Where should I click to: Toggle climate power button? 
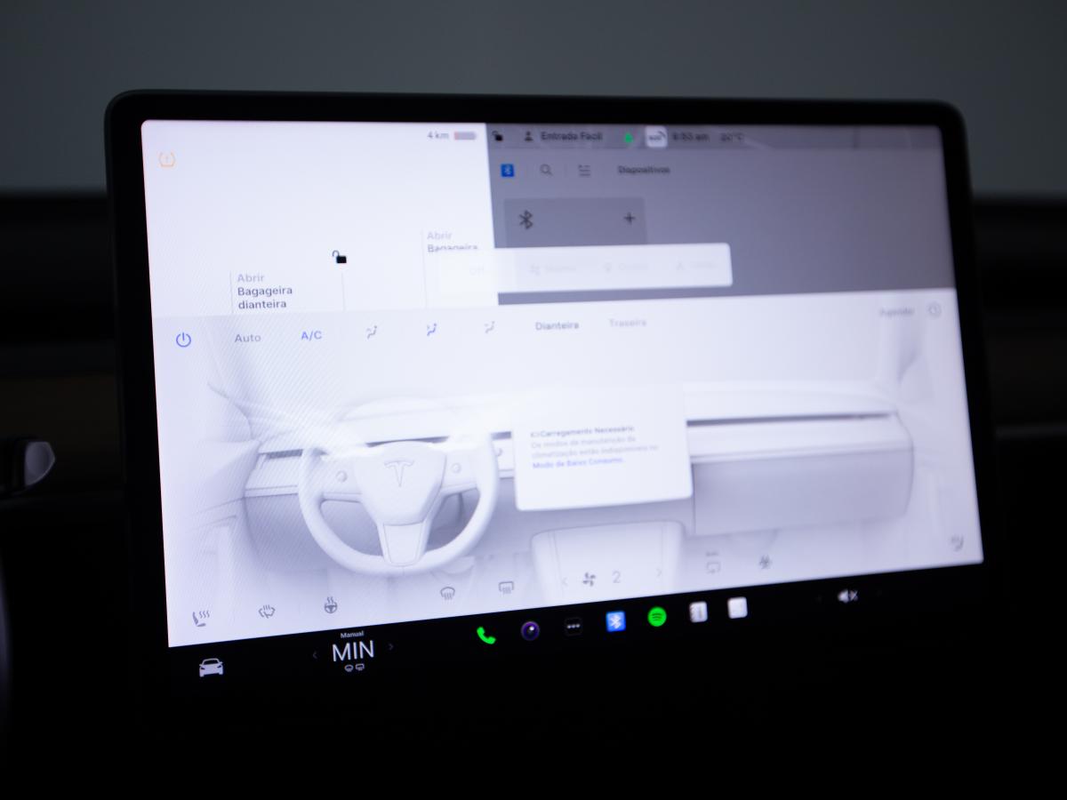[183, 340]
